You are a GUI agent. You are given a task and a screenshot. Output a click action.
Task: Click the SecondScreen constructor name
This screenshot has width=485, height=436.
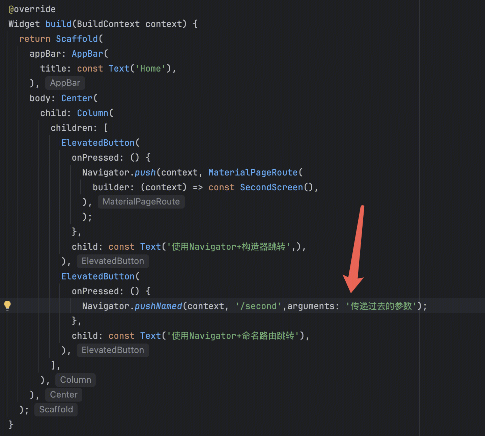tap(272, 187)
